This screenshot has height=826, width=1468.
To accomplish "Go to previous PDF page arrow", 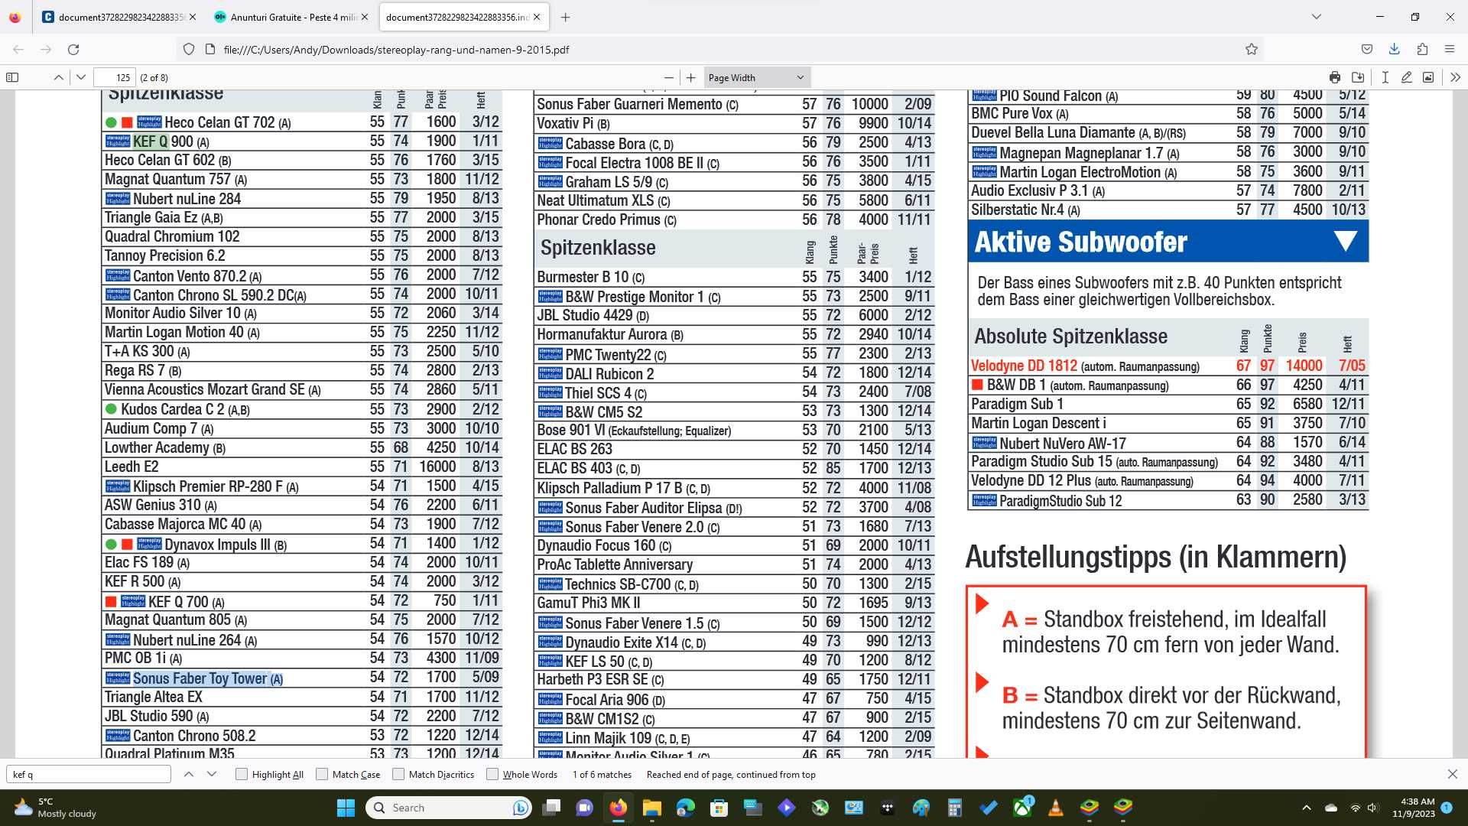I will point(58,77).
